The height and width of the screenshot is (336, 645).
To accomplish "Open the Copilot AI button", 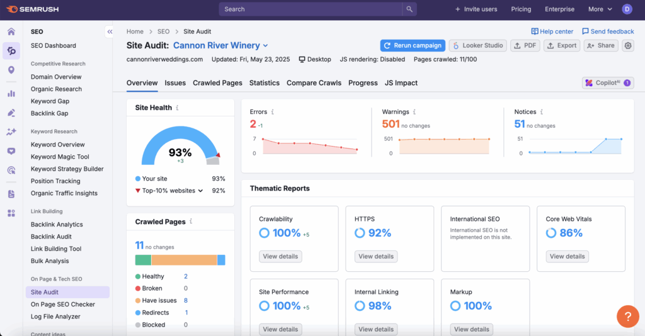I will [608, 83].
